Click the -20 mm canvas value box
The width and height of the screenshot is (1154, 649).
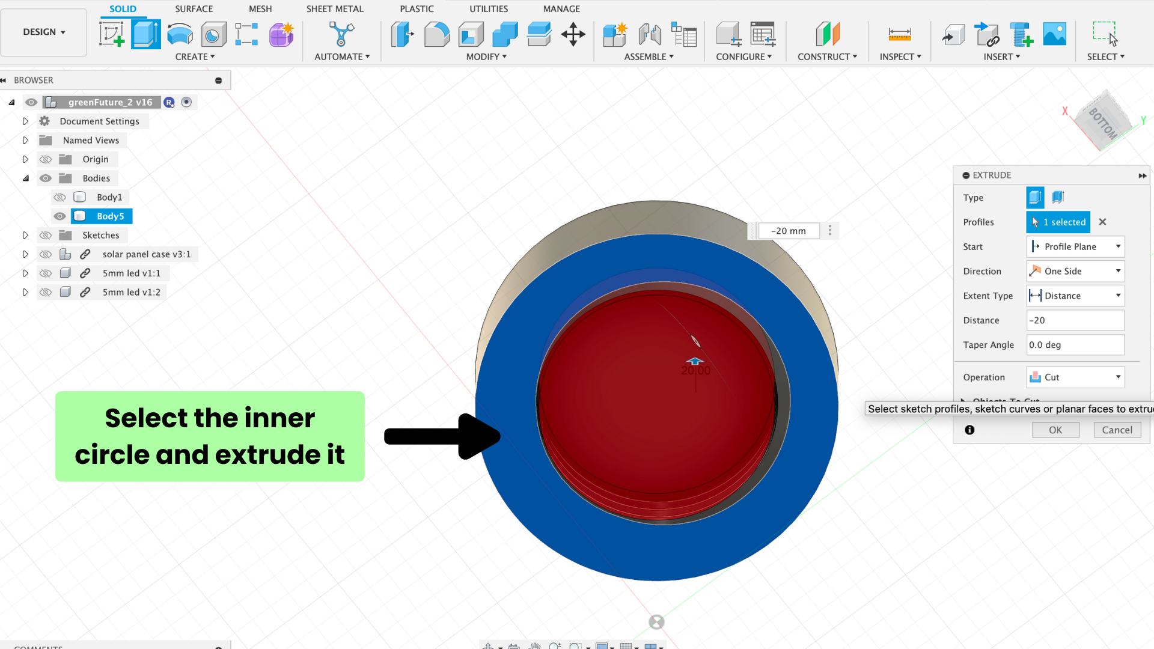point(789,231)
